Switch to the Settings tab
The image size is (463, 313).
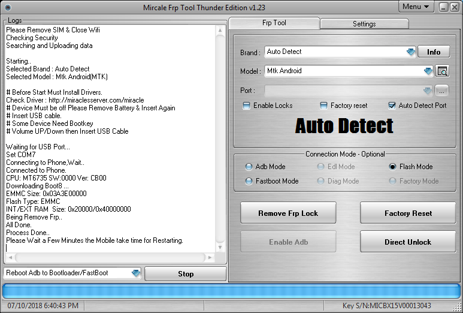click(x=364, y=24)
